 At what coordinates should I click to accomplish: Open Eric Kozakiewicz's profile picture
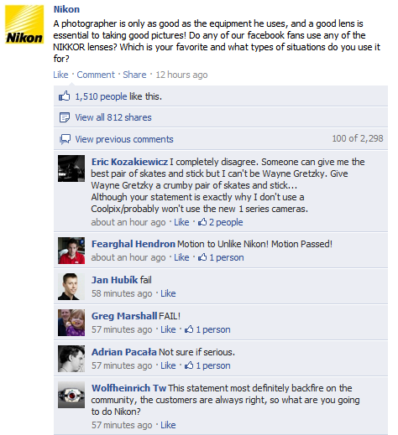pos(71,168)
